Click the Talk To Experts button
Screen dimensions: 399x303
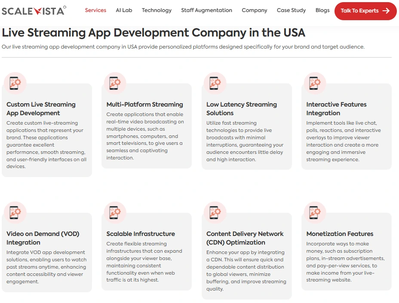click(x=365, y=11)
